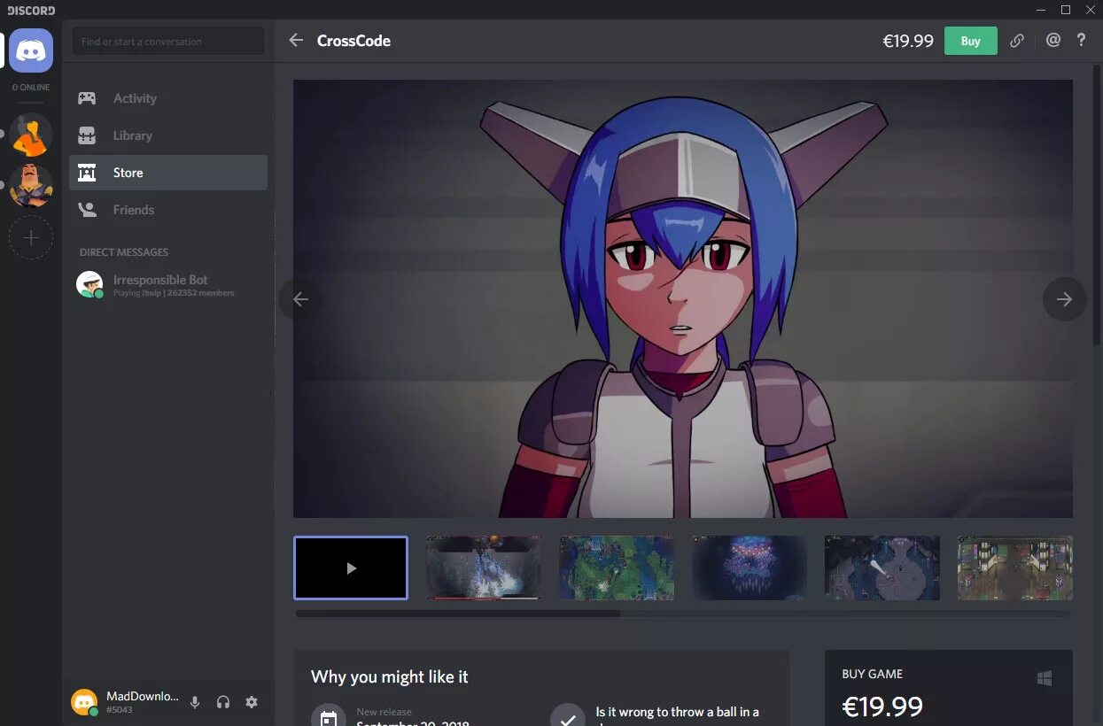1103x726 pixels.
Task: Click the 0 ONLINE label
Action: coord(31,88)
